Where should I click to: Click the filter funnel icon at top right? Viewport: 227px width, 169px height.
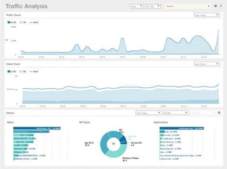click(x=221, y=6)
